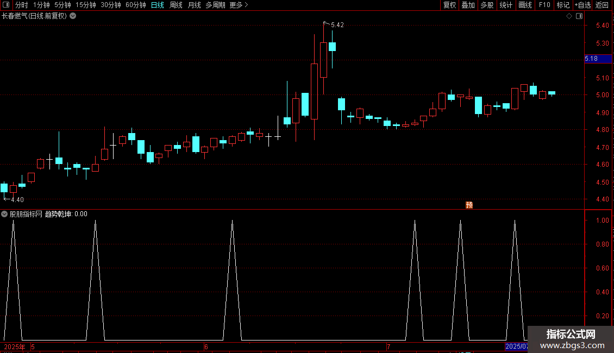Click the 长春燃气(日线.前复权) title
The width and height of the screenshot is (614, 353).
tap(34, 16)
